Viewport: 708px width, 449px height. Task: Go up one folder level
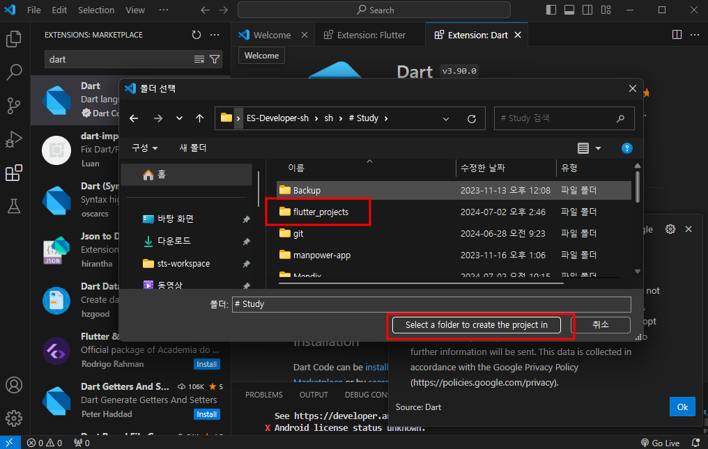199,118
